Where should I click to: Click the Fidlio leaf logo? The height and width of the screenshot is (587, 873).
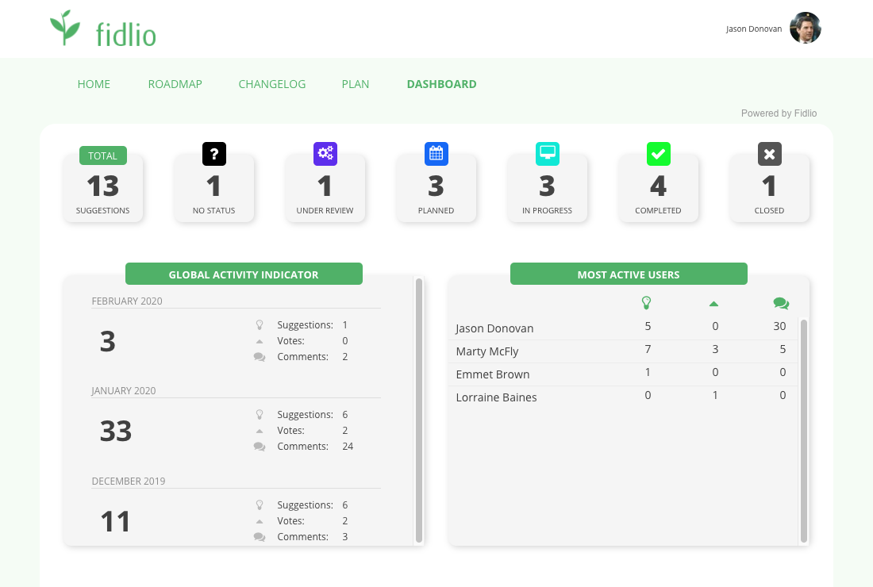(65, 29)
